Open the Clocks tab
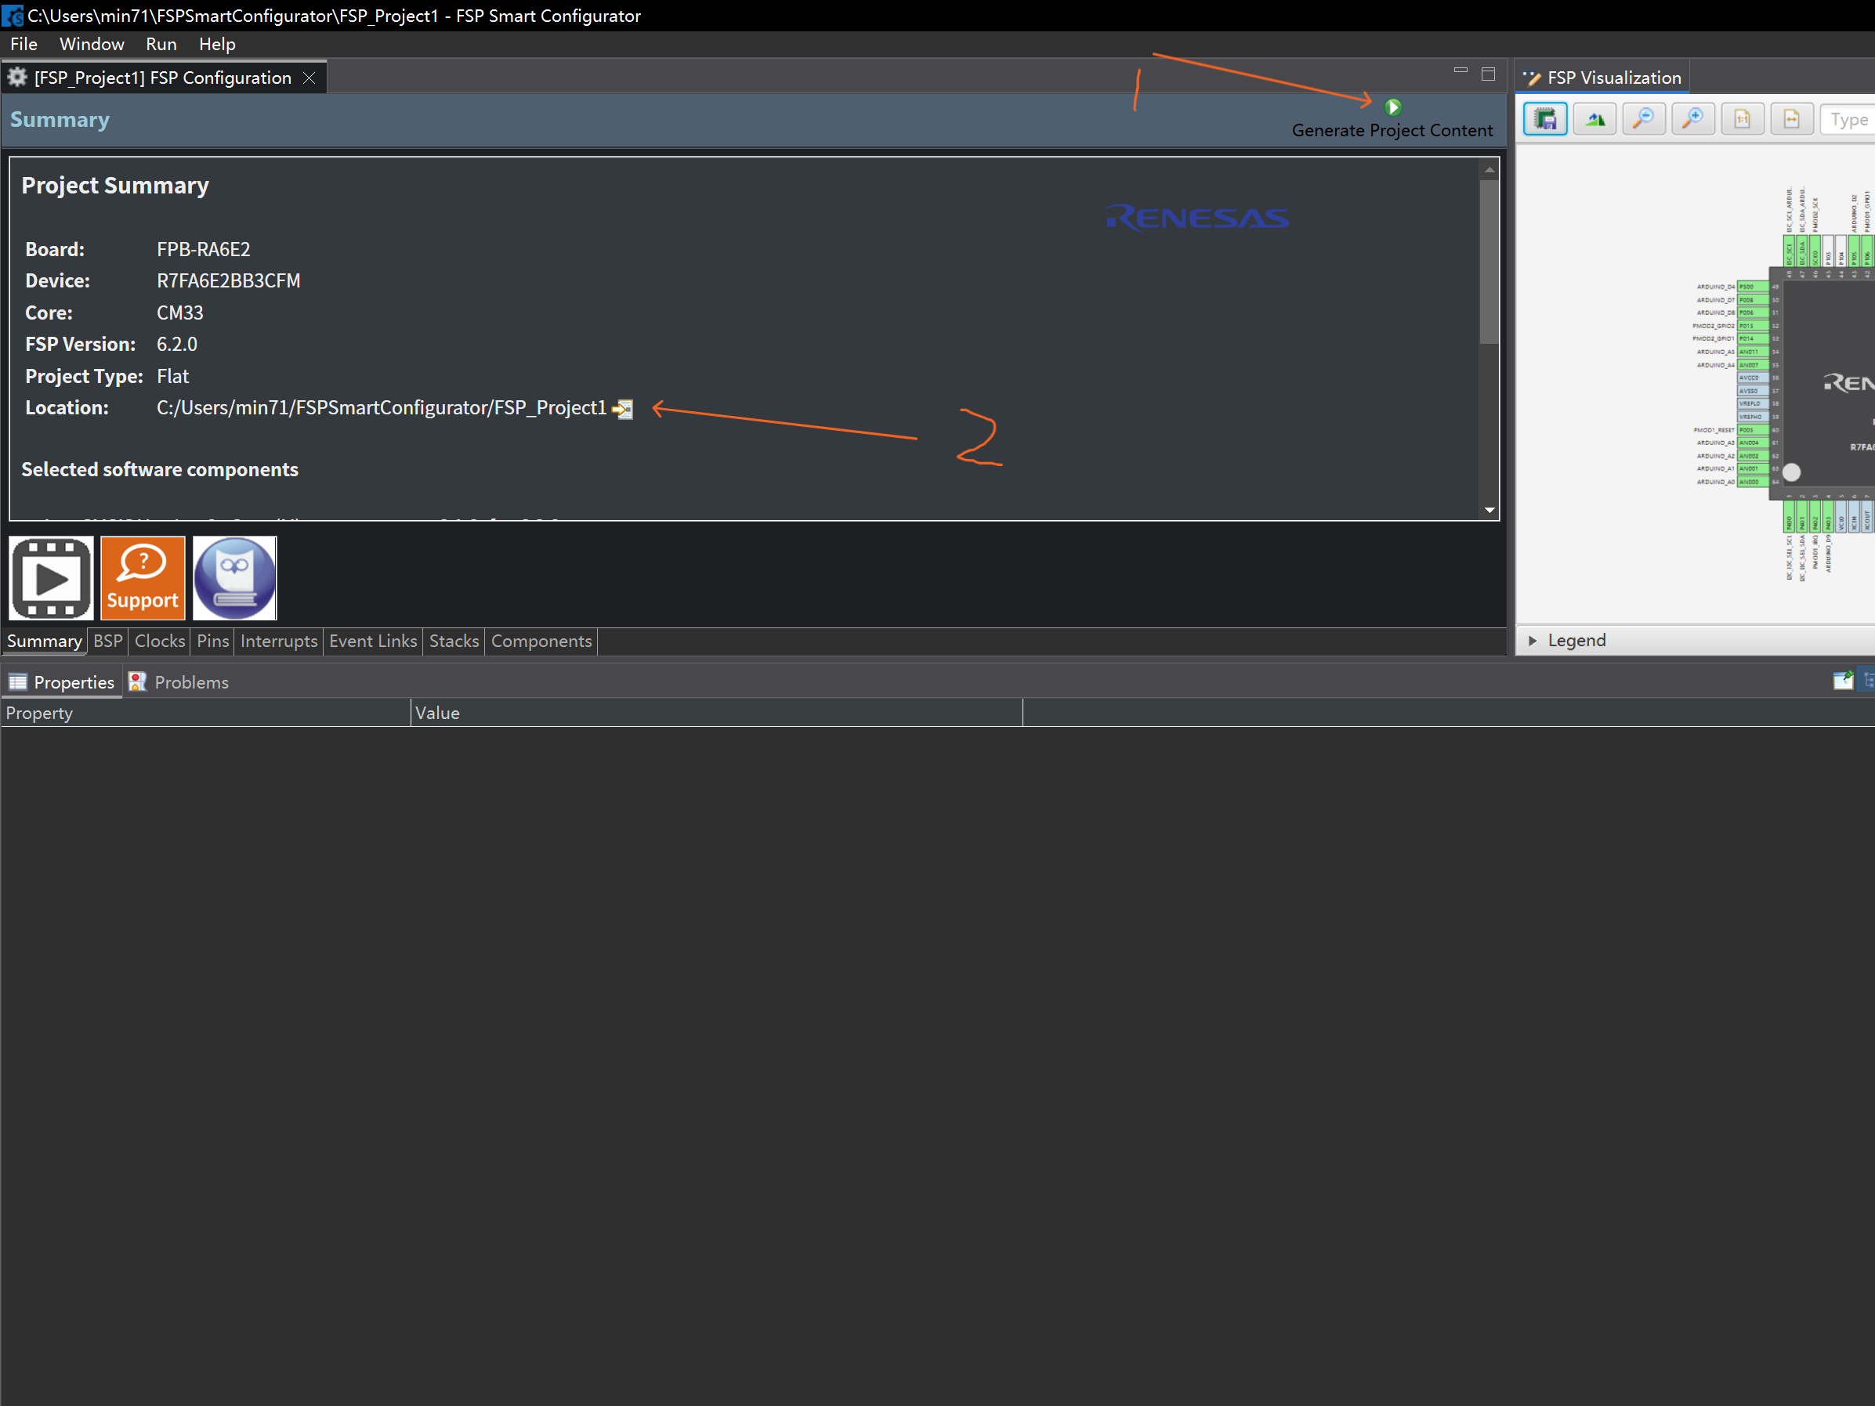Screen dimensions: 1875x1406 159,642
